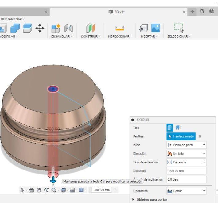
Task: Open Display Settings monitor icon
Action: [63, 190]
